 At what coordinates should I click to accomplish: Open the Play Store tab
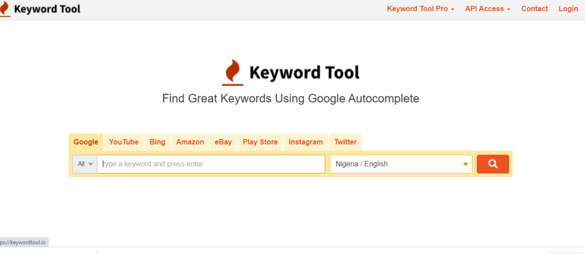(261, 142)
